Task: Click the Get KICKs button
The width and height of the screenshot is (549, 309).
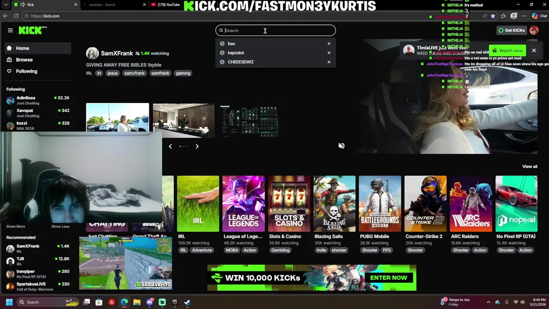Action: pyautogui.click(x=511, y=30)
